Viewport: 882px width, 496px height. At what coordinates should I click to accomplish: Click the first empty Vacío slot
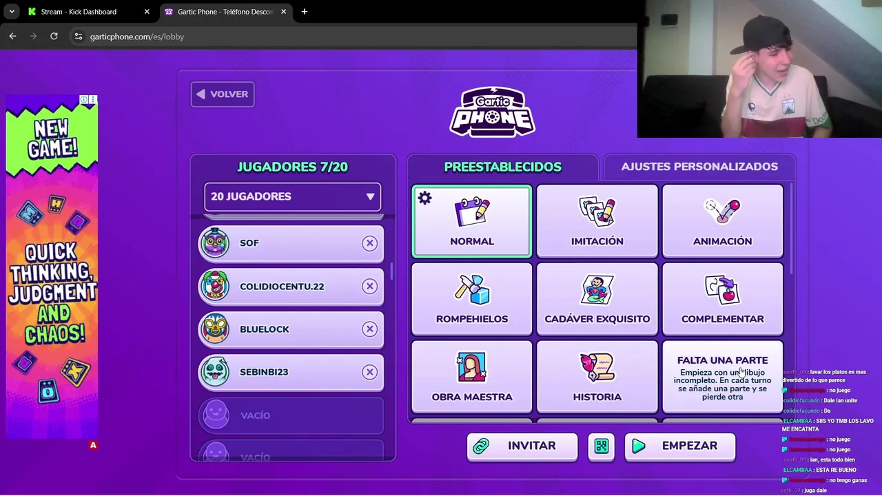pyautogui.click(x=291, y=415)
